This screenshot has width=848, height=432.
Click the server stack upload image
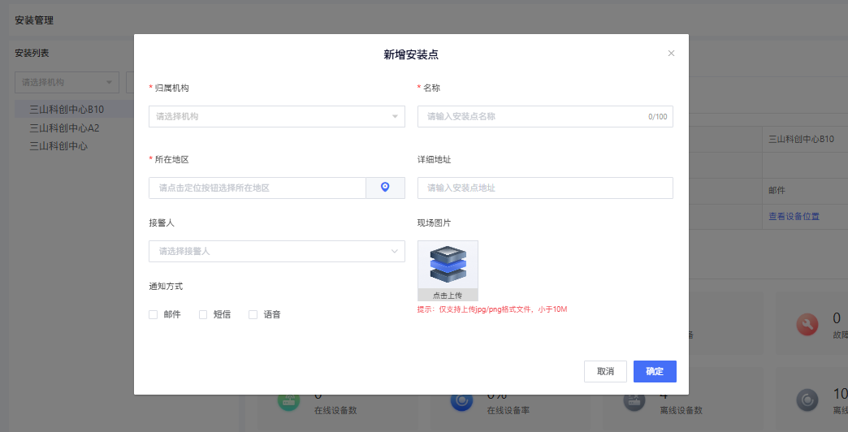(448, 265)
